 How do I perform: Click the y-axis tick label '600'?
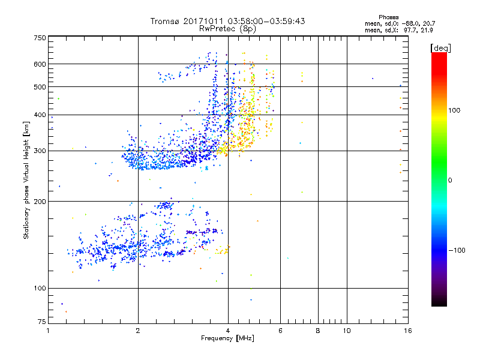pos(40,64)
